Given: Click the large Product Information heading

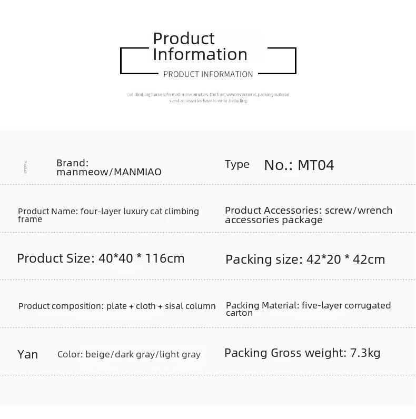Looking at the screenshot, I should point(200,46).
